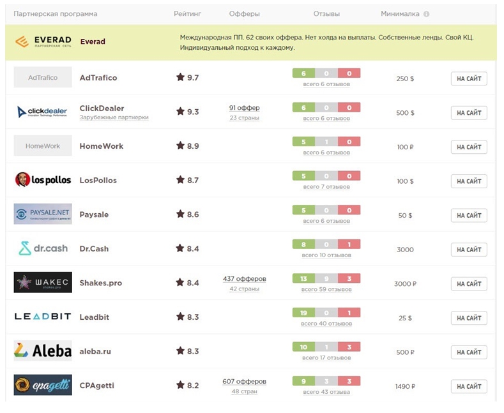The image size is (504, 413).
Task: Open the '91 оффер' link for ClickDealer
Action: (x=245, y=108)
